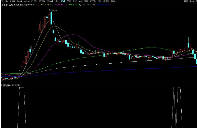The width and height of the screenshot is (197, 128).
Task: Click the round settings icon before MA5
Action: [x=26, y=5]
